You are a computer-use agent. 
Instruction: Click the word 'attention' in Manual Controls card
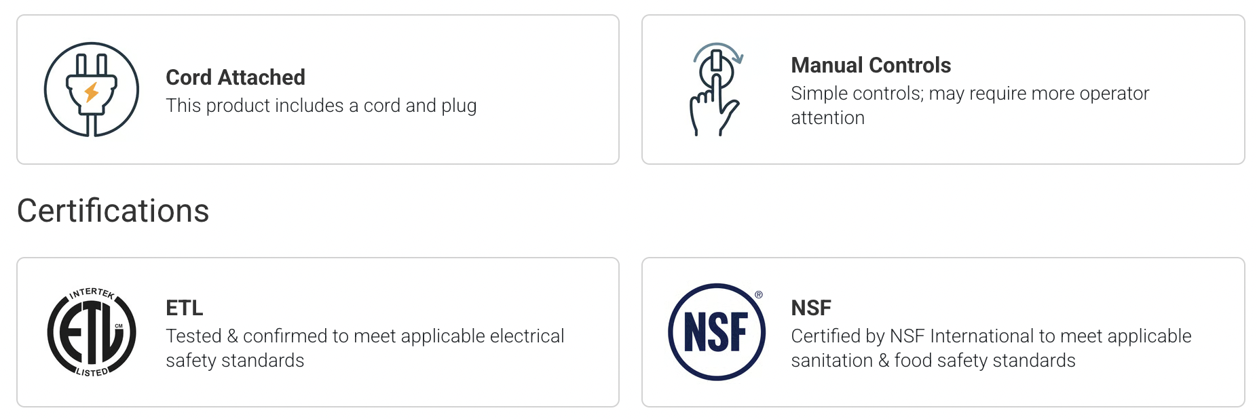point(828,118)
